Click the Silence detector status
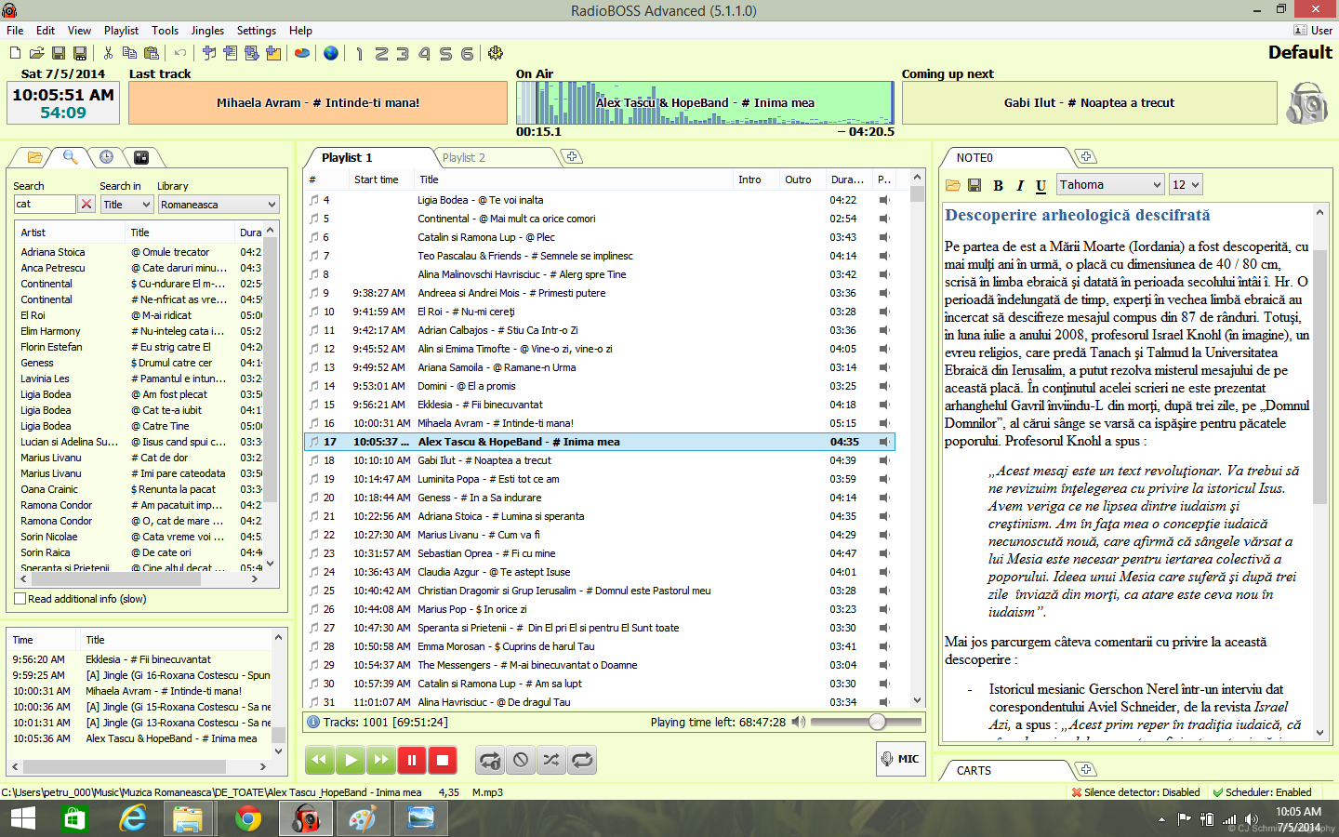The width and height of the screenshot is (1339, 837). point(1135,792)
